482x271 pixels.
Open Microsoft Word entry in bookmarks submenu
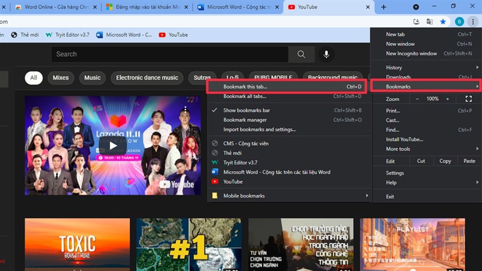[289, 172]
